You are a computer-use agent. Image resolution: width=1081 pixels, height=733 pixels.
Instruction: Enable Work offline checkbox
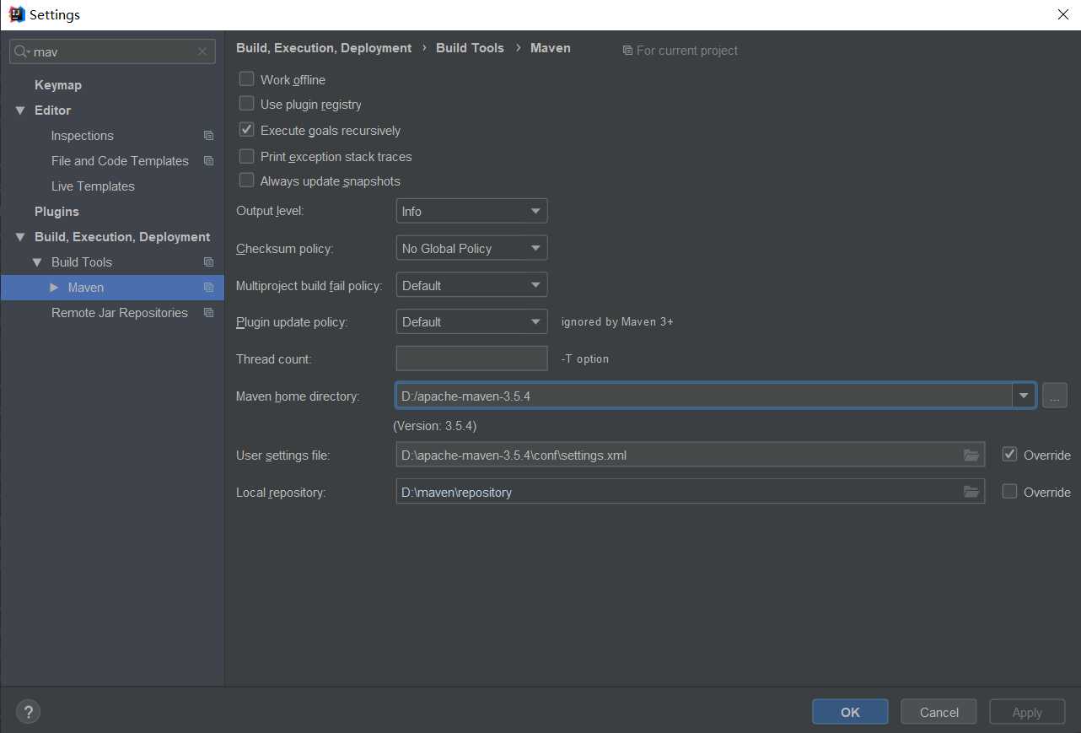pos(246,78)
